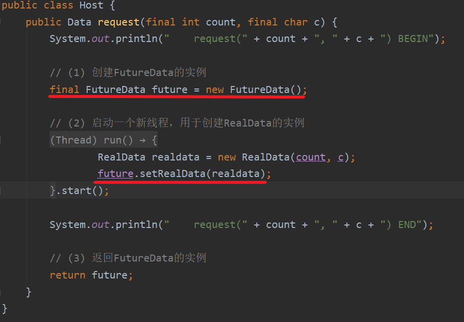Click the start() call after the closing brace
Viewport: 464px width, 322px height.
tap(82, 190)
